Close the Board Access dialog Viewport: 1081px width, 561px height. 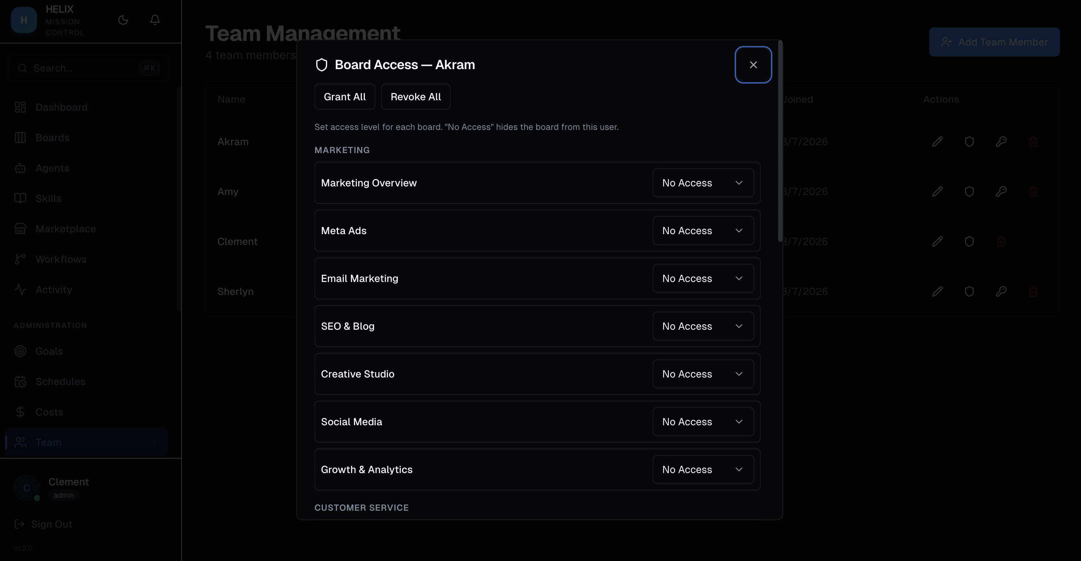click(753, 64)
